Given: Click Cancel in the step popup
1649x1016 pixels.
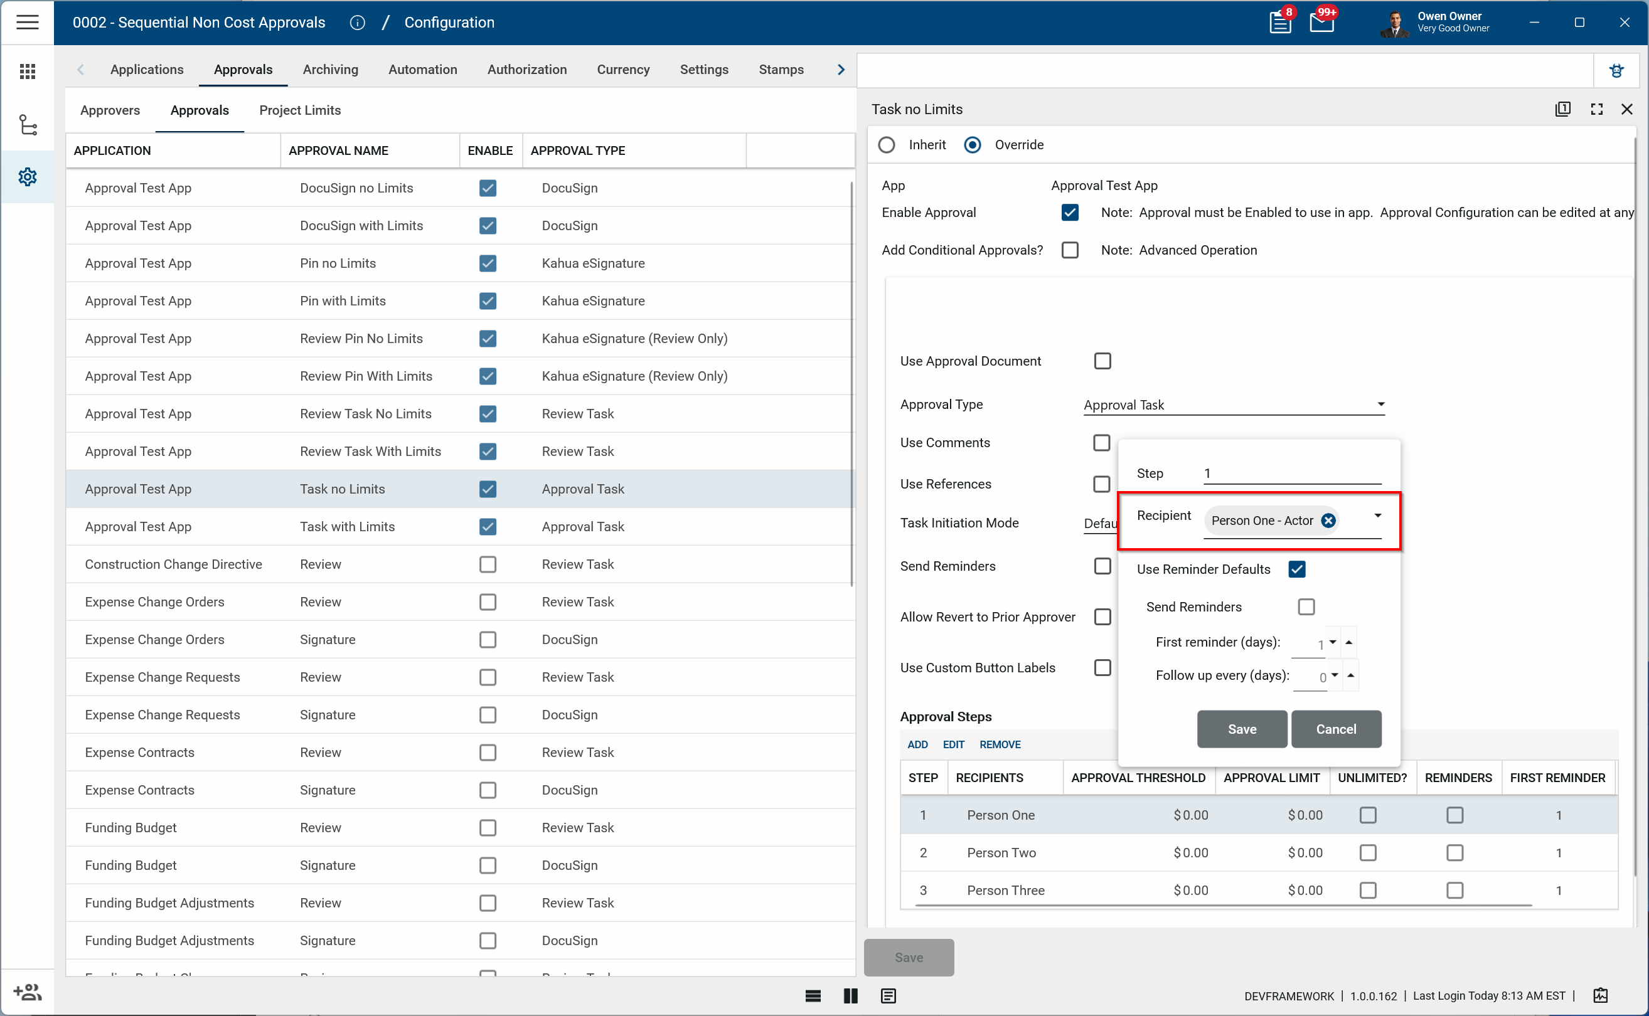Looking at the screenshot, I should pyautogui.click(x=1336, y=729).
